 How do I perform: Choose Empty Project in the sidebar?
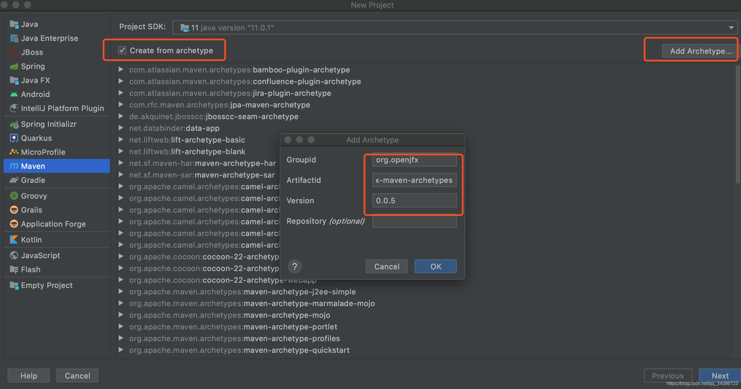click(x=46, y=285)
